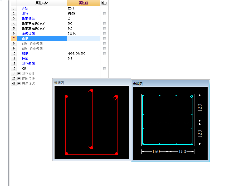235x186 pixels.
Task: Click the 备注 label
Action: (25, 69)
